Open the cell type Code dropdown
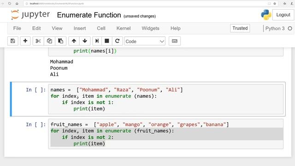Viewport: 295px width, 166px height. click(145, 41)
